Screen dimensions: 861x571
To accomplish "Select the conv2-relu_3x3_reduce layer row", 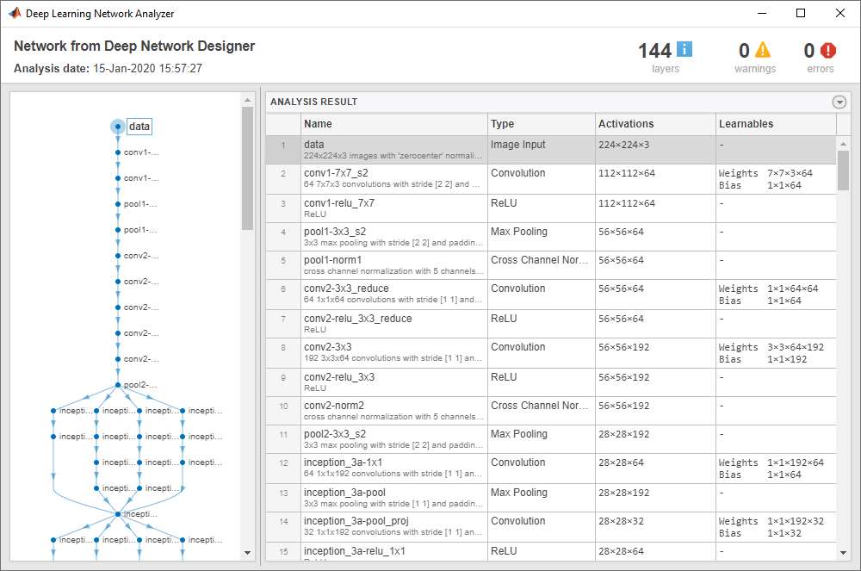I will pos(551,324).
